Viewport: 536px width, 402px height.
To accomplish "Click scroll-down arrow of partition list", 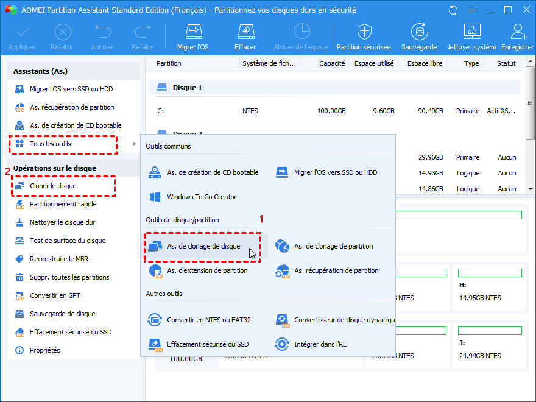I will 530,189.
